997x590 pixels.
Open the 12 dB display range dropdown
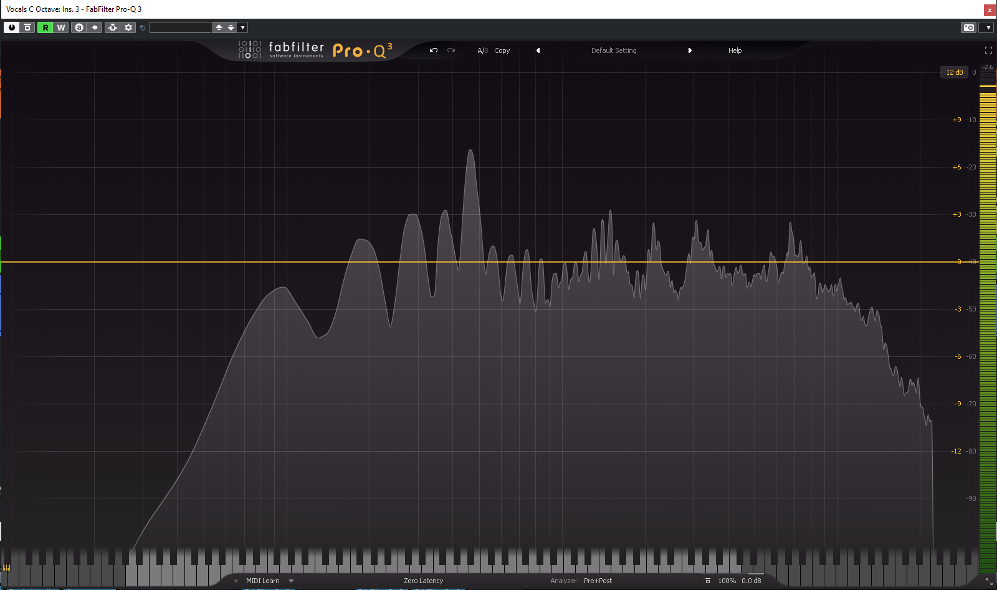[954, 72]
